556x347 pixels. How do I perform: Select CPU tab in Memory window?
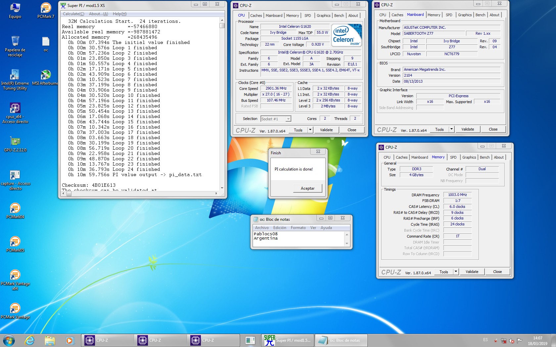click(x=387, y=157)
